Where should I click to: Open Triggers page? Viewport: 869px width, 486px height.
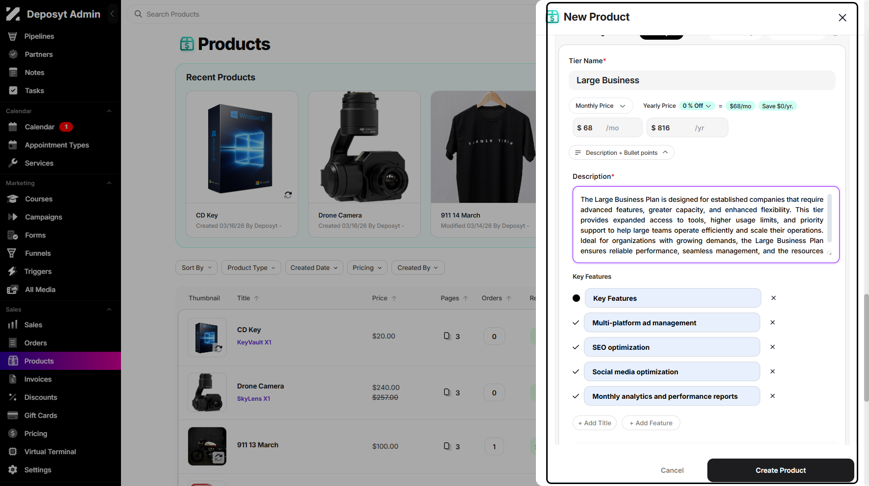tap(38, 271)
